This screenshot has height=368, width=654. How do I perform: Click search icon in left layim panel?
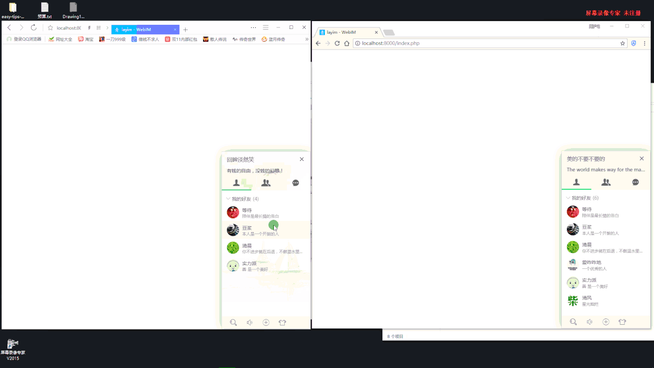233,323
